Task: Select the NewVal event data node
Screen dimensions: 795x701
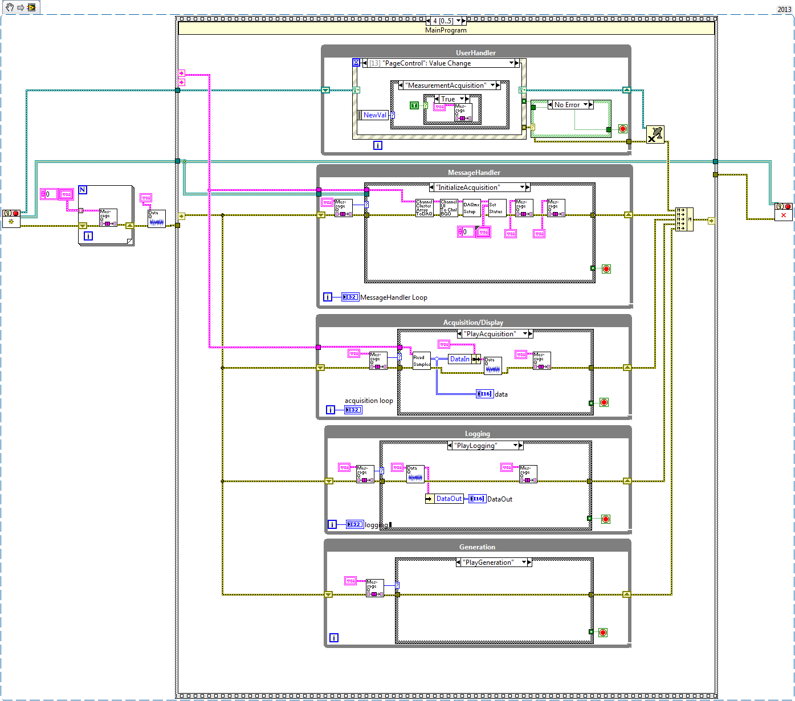Action: point(373,115)
